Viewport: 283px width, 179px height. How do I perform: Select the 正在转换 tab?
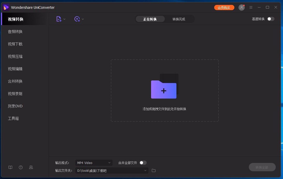pyautogui.click(x=150, y=19)
